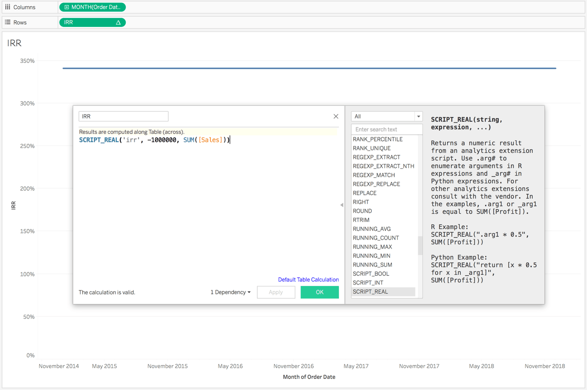The width and height of the screenshot is (587, 390).
Task: Select SCRIPT_BOOL function
Action: pyautogui.click(x=371, y=274)
